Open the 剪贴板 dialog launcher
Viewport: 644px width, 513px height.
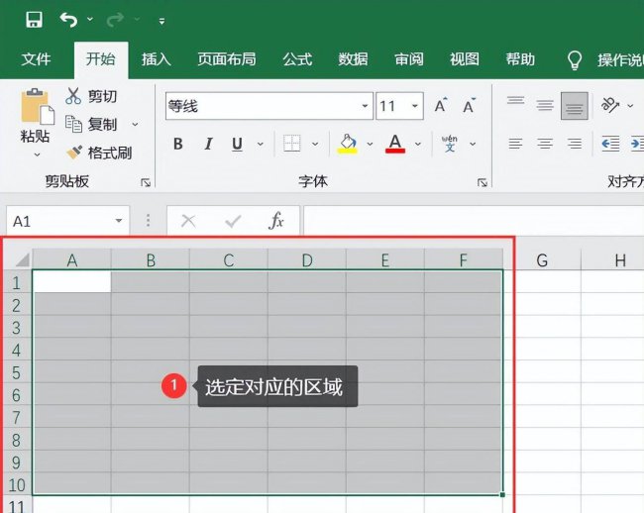coord(146,182)
